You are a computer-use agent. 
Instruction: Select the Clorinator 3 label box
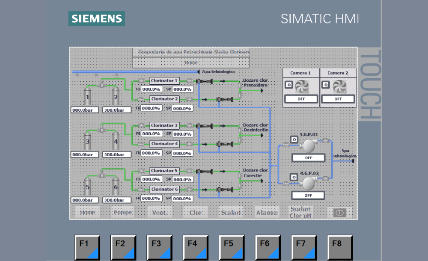click(x=165, y=125)
